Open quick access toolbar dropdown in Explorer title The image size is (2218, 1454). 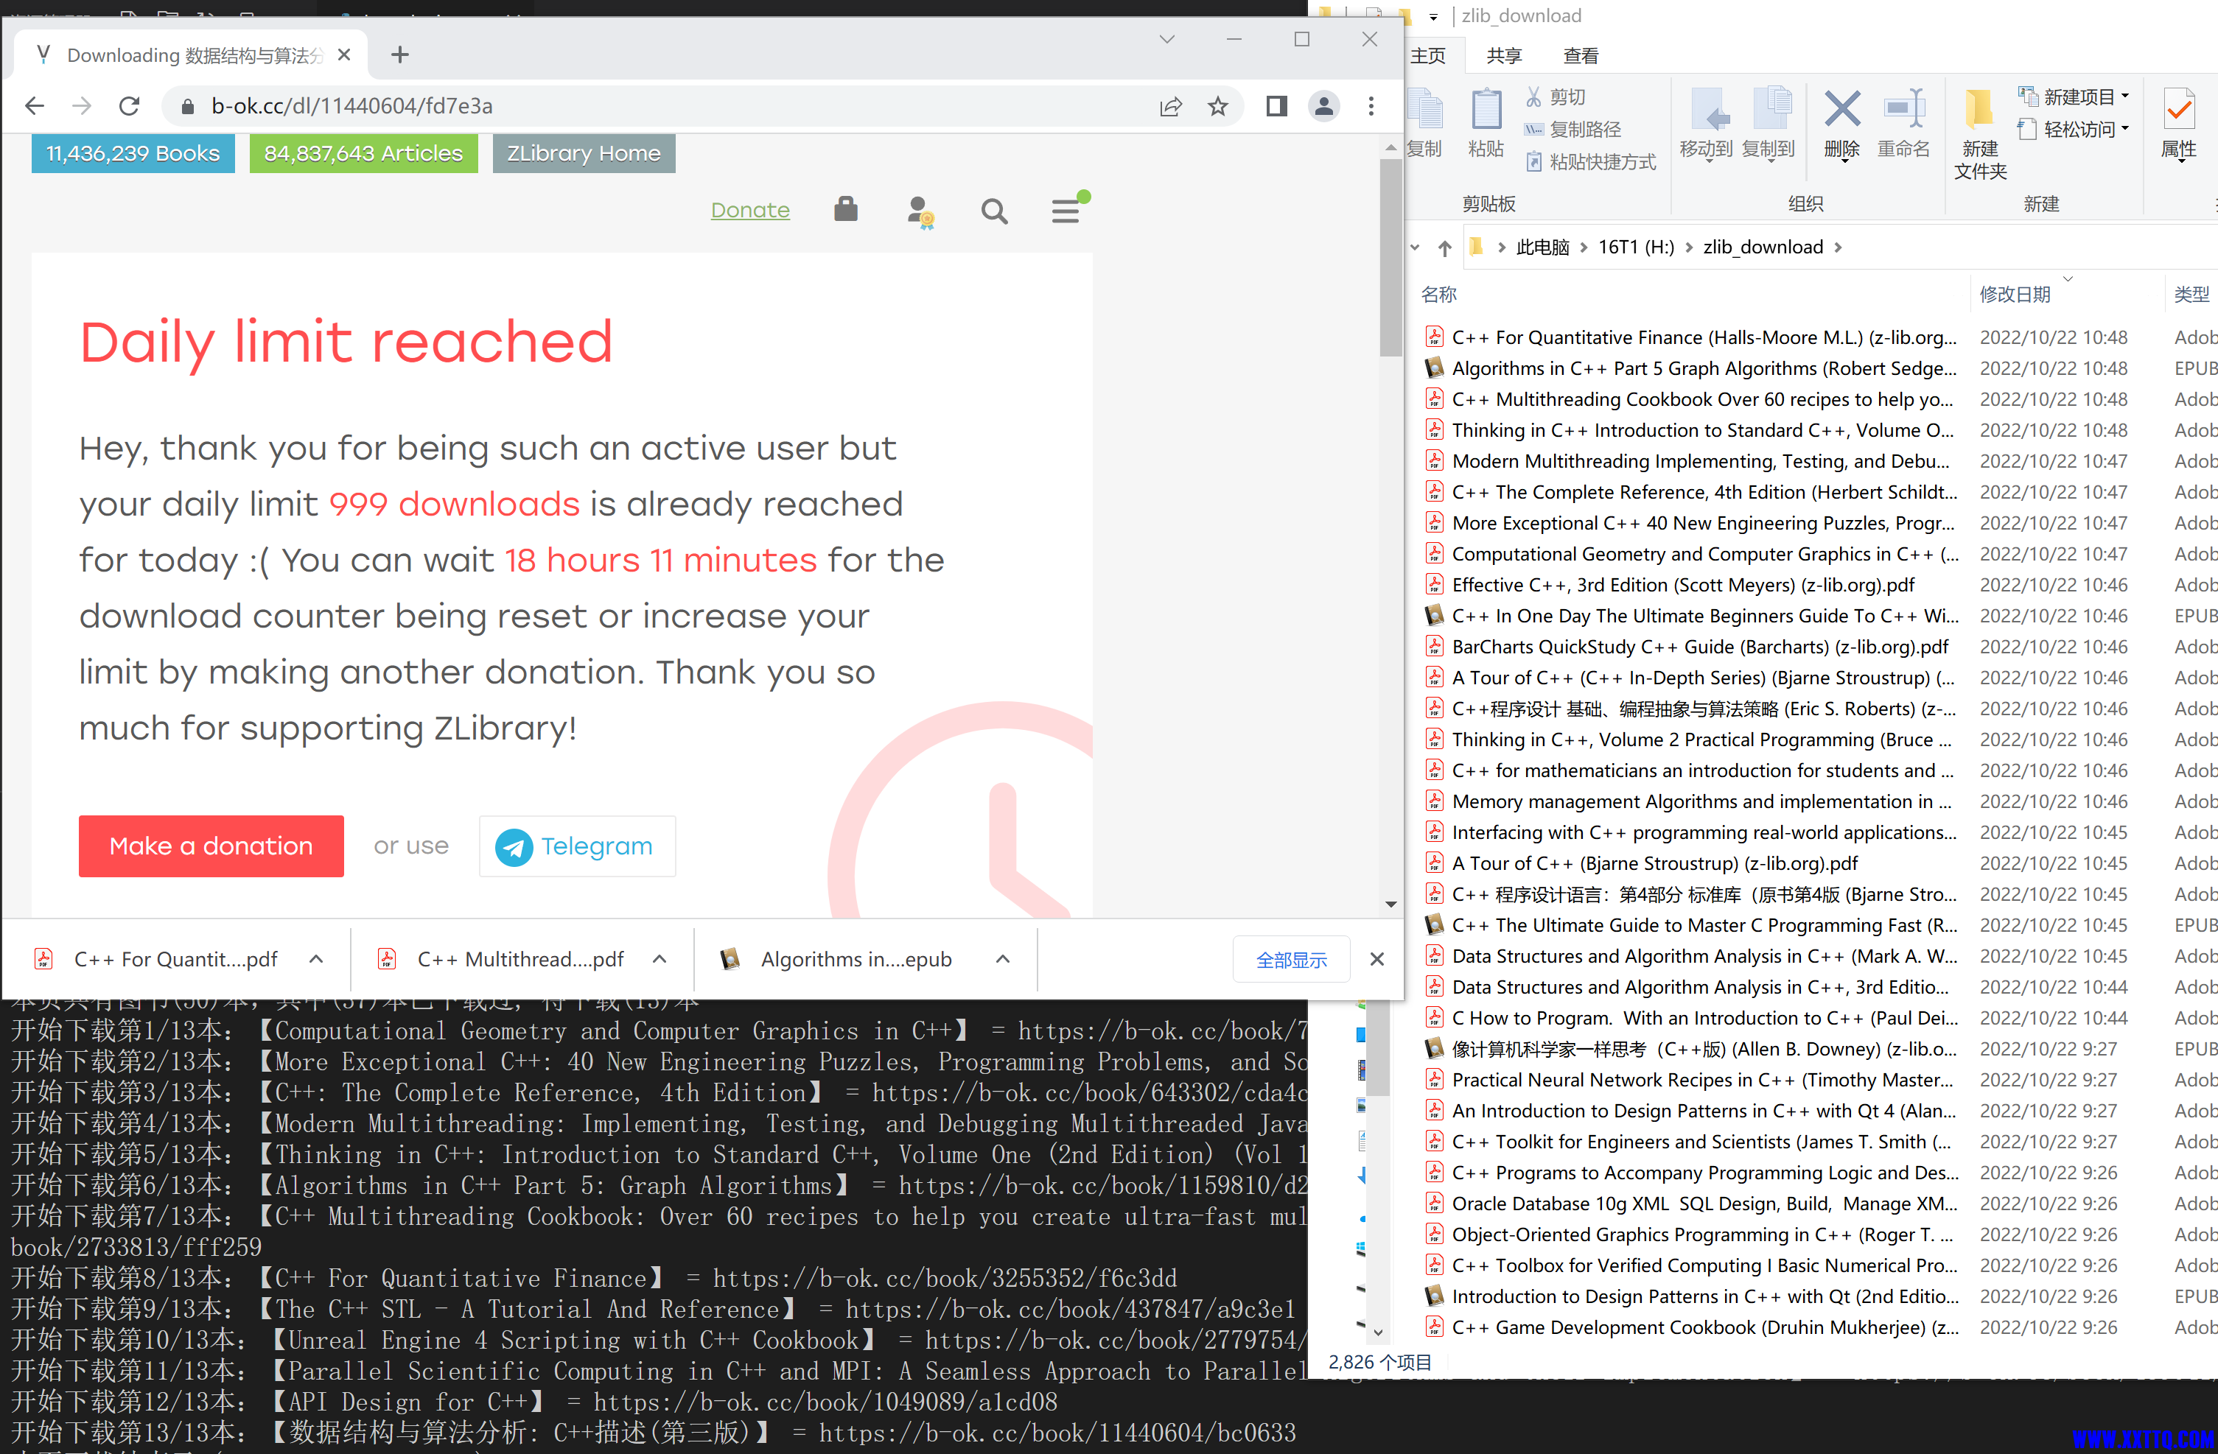1433,17
